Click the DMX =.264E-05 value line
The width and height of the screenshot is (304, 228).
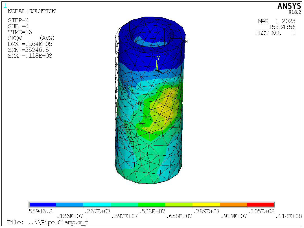click(30, 44)
